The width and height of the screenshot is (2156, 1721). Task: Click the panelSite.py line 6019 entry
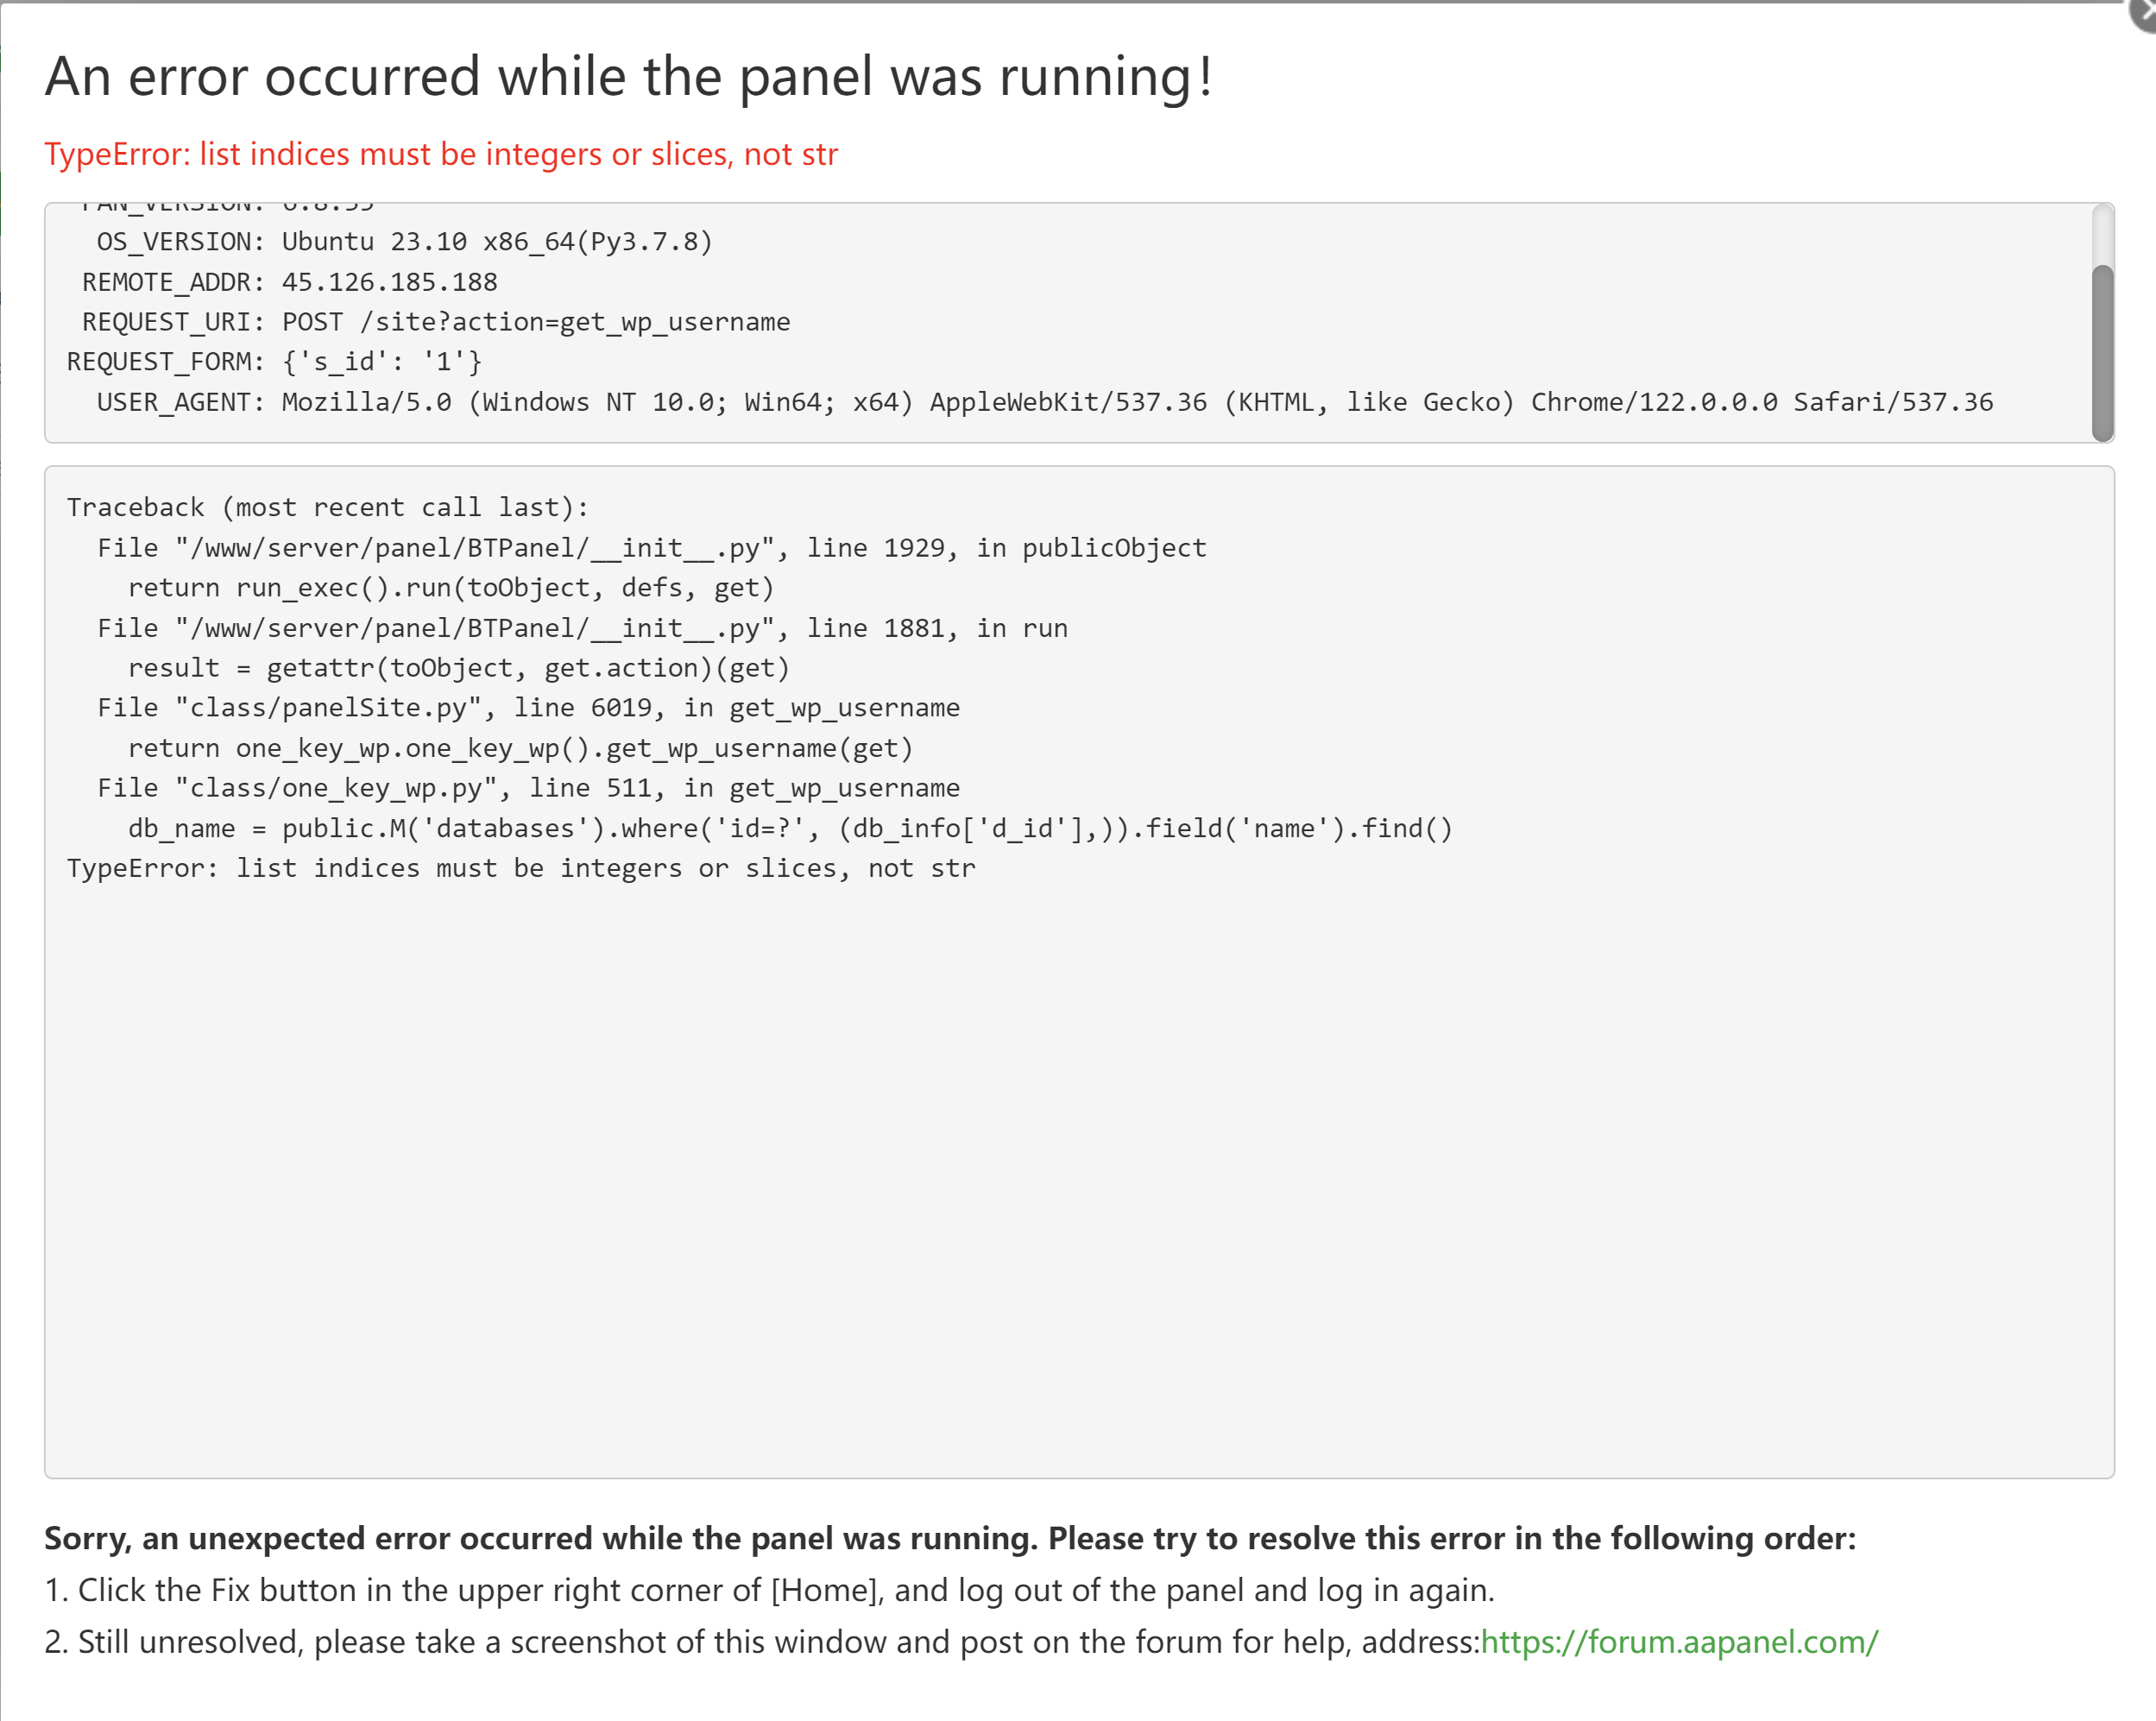point(528,708)
